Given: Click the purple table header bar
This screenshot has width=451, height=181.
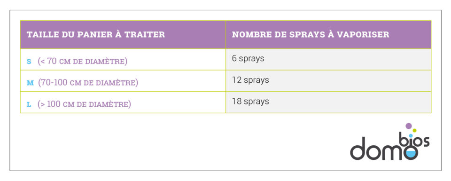Looking at the screenshot, I should [225, 34].
